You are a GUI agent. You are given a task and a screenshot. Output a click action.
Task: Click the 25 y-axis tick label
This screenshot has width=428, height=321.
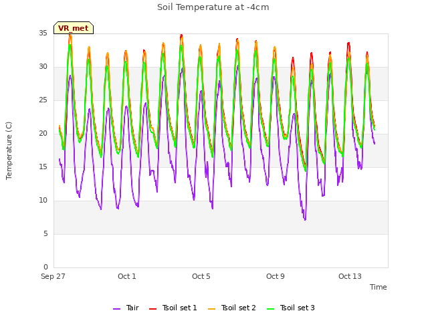coord(43,100)
